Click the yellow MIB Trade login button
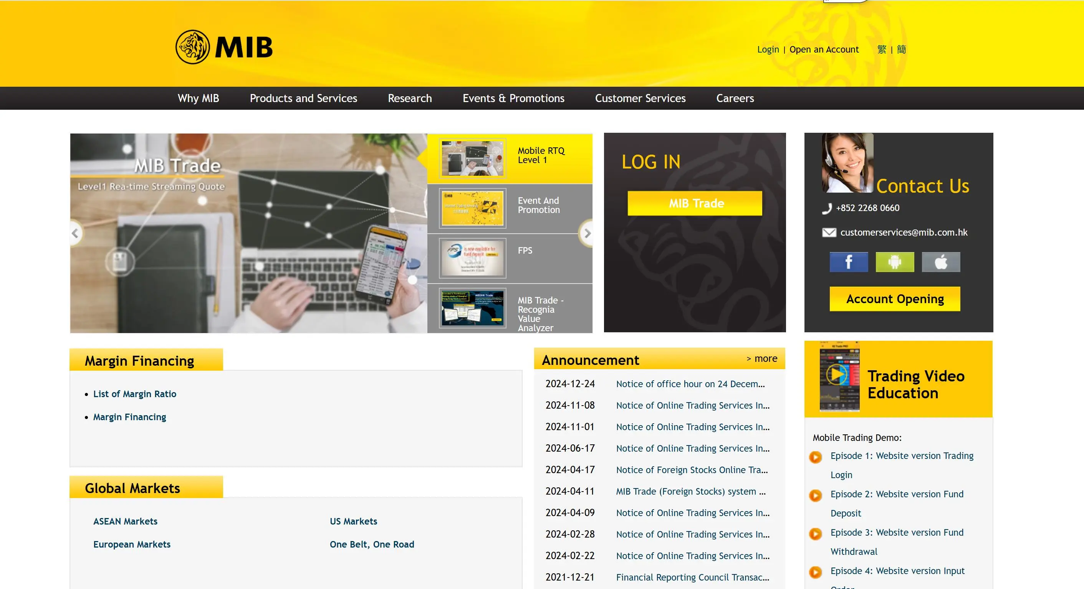The width and height of the screenshot is (1084, 589). (x=695, y=203)
